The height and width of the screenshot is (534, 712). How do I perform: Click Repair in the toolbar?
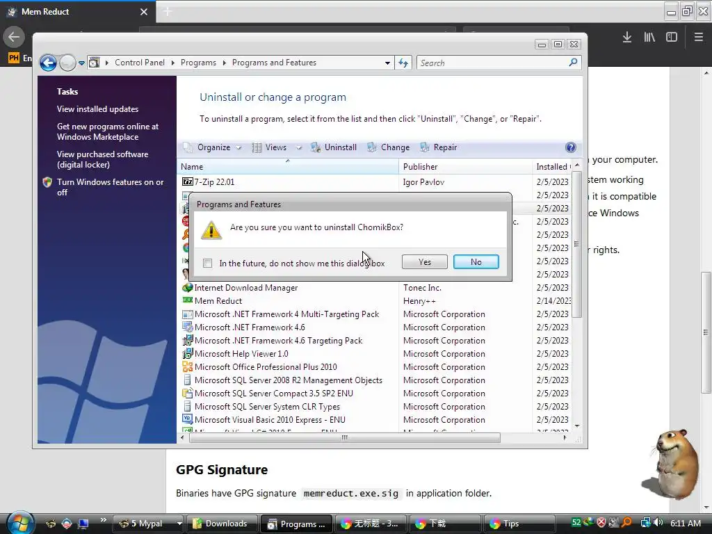439,147
